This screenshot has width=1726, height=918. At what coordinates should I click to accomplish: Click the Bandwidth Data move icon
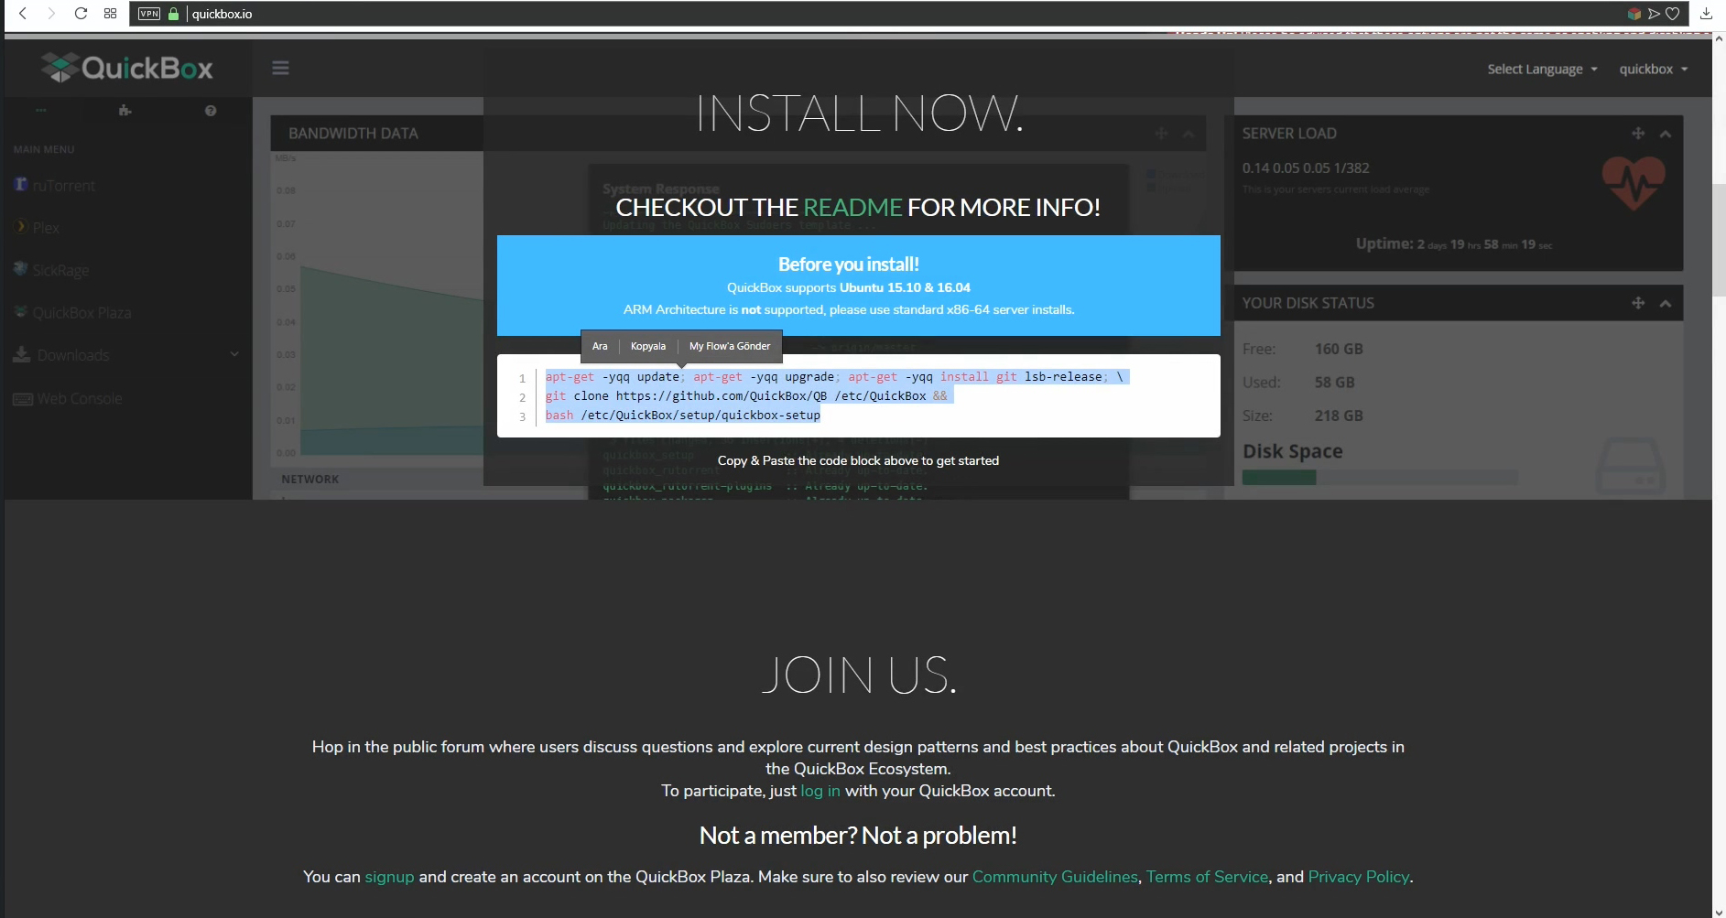[x=1161, y=134]
